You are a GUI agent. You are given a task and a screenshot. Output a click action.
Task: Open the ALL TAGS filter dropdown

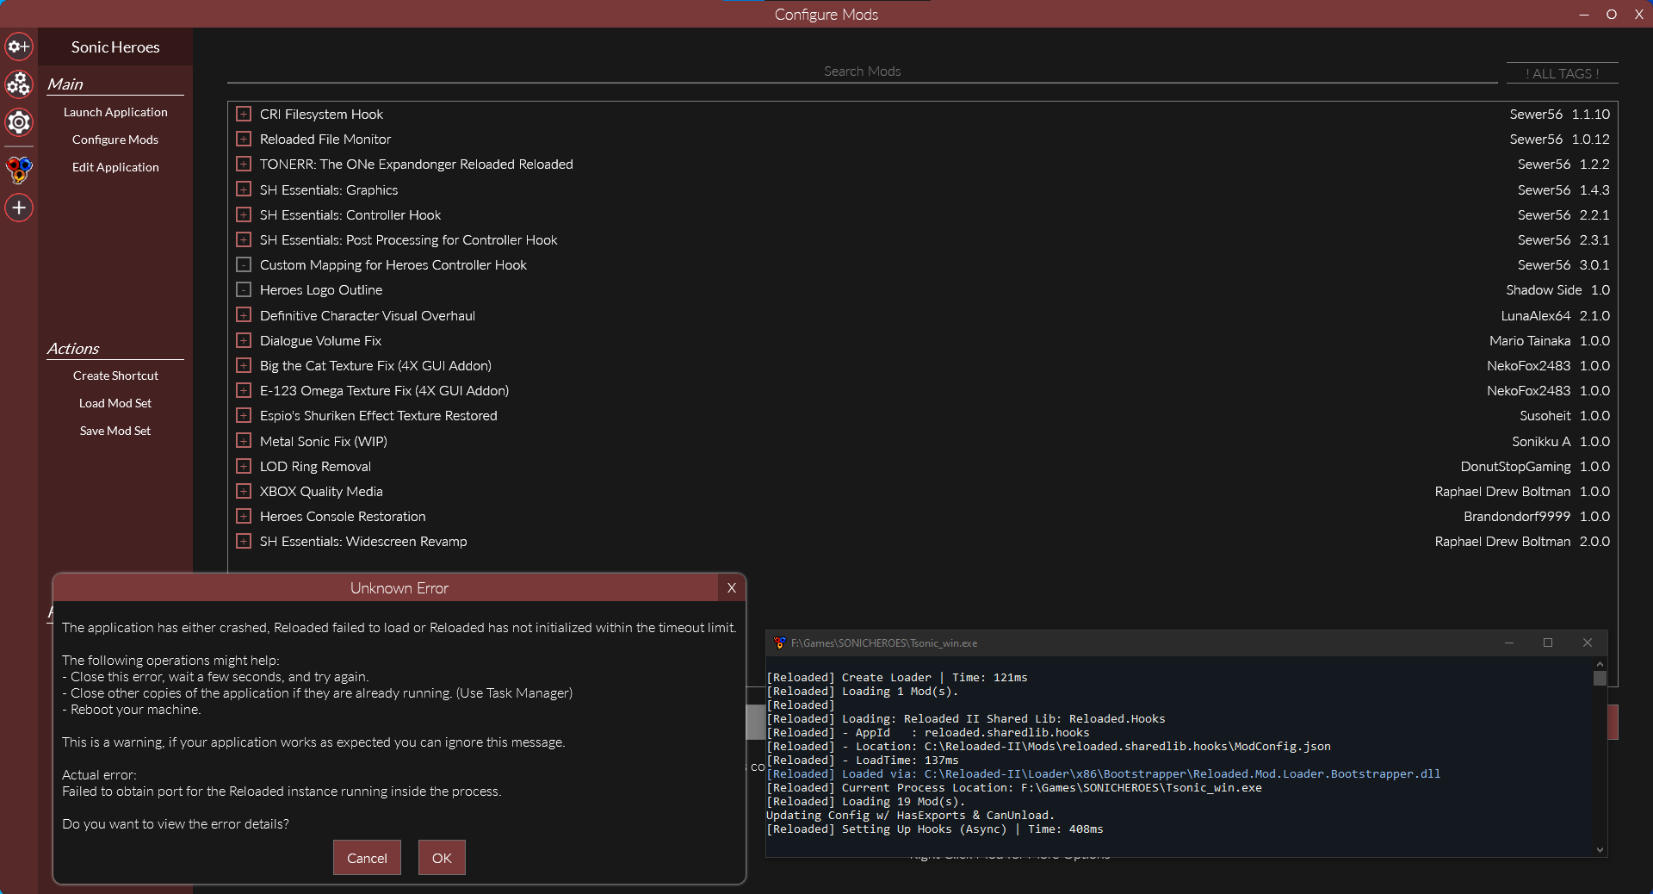[1562, 73]
